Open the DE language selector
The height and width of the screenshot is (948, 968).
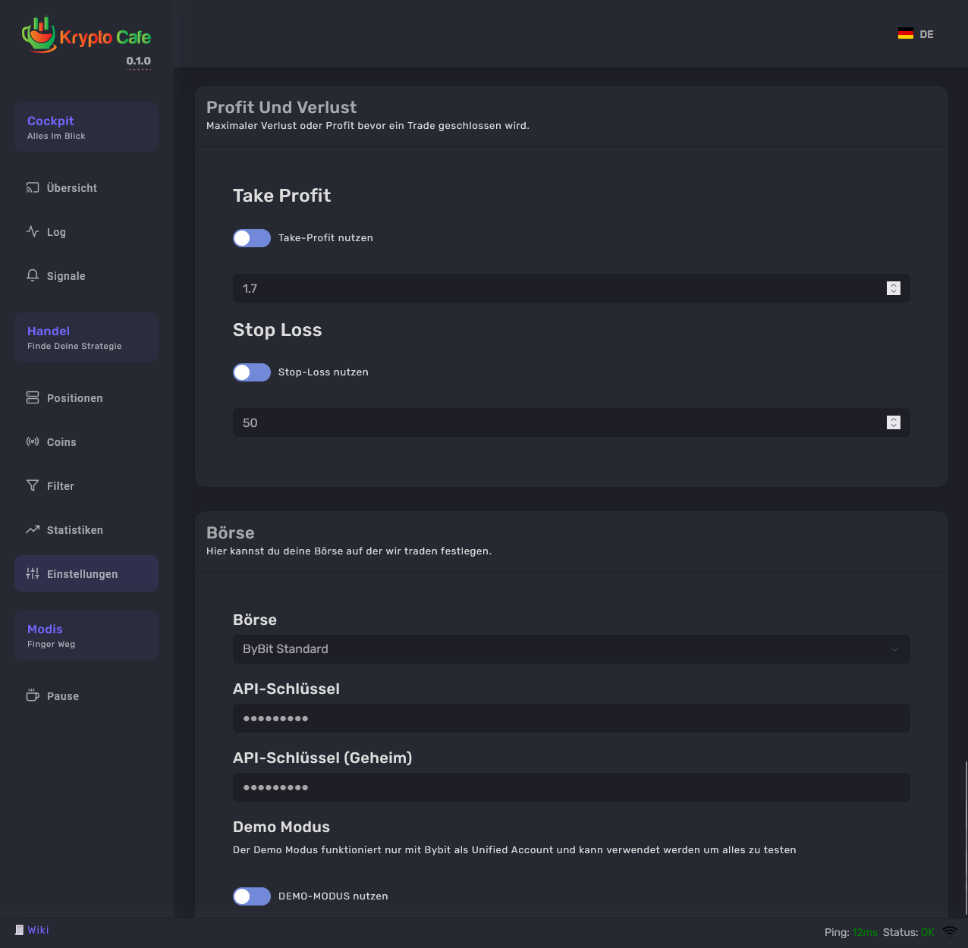(916, 34)
